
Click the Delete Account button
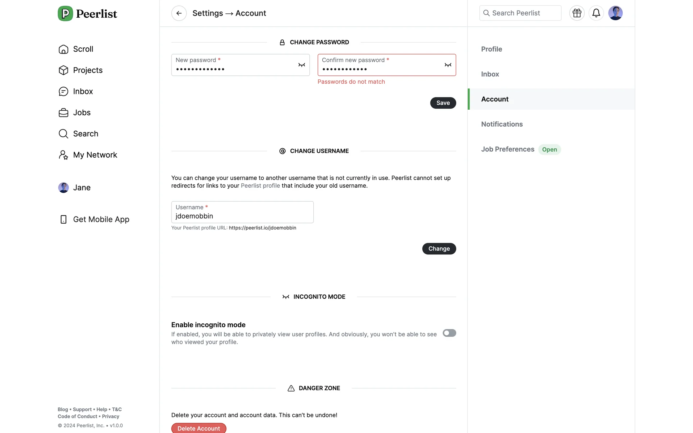click(199, 428)
